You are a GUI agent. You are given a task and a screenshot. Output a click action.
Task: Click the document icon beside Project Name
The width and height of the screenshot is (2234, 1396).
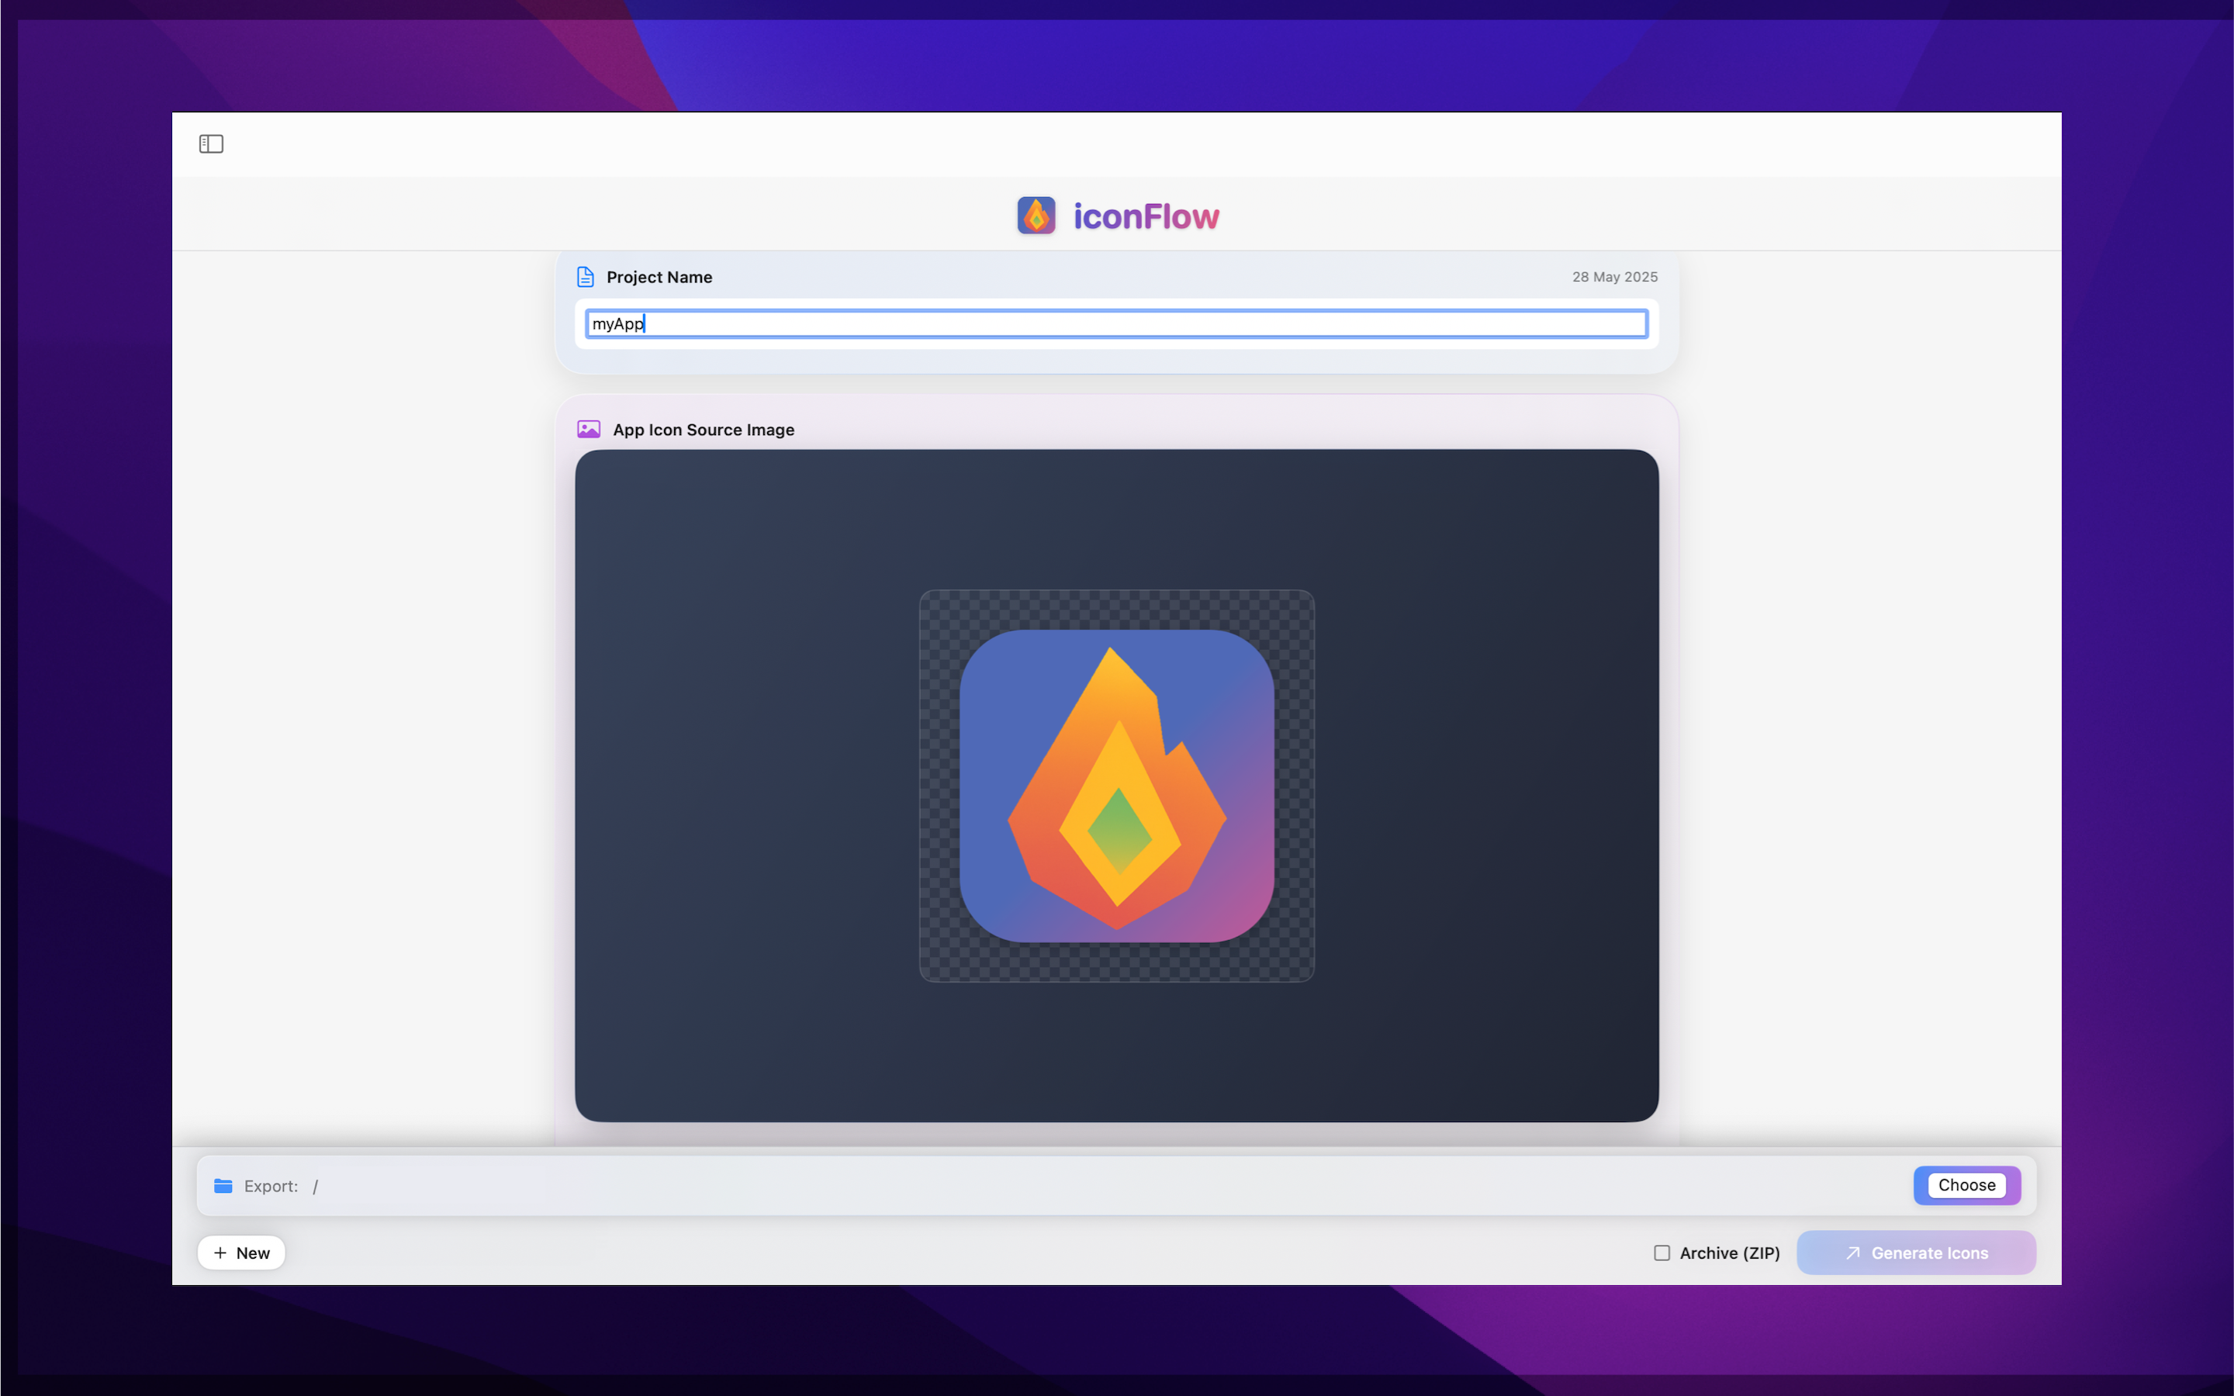587,276
